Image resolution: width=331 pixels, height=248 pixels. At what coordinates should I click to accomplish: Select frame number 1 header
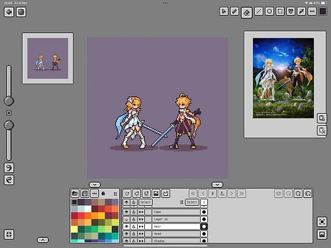click(204, 202)
